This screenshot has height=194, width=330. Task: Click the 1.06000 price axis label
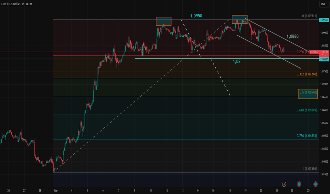[324, 110]
